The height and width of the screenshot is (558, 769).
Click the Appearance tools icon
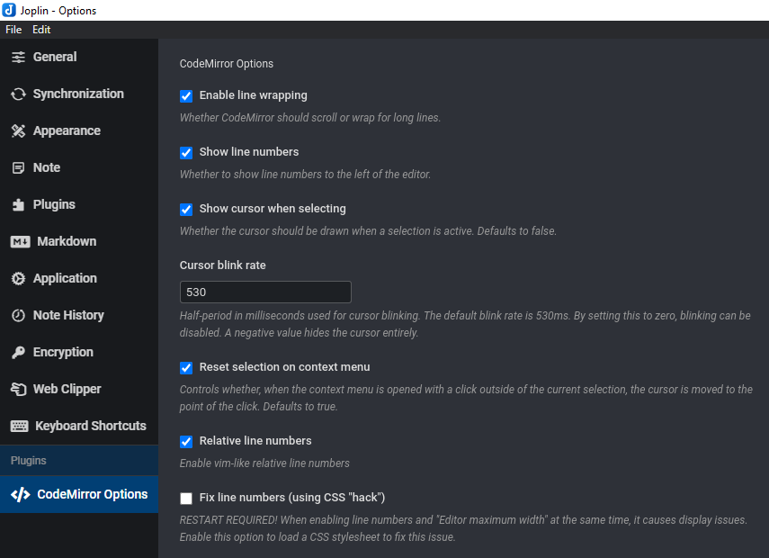click(x=18, y=130)
